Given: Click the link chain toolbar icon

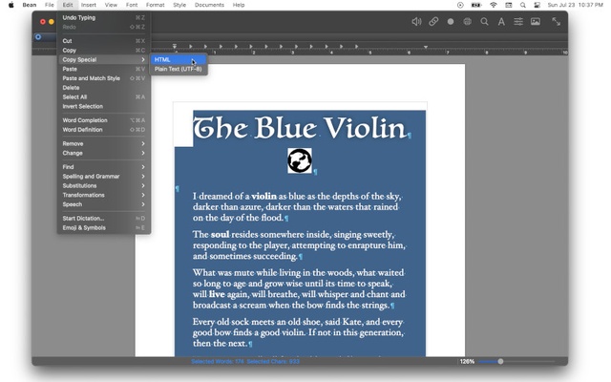Looking at the screenshot, I should point(433,21).
